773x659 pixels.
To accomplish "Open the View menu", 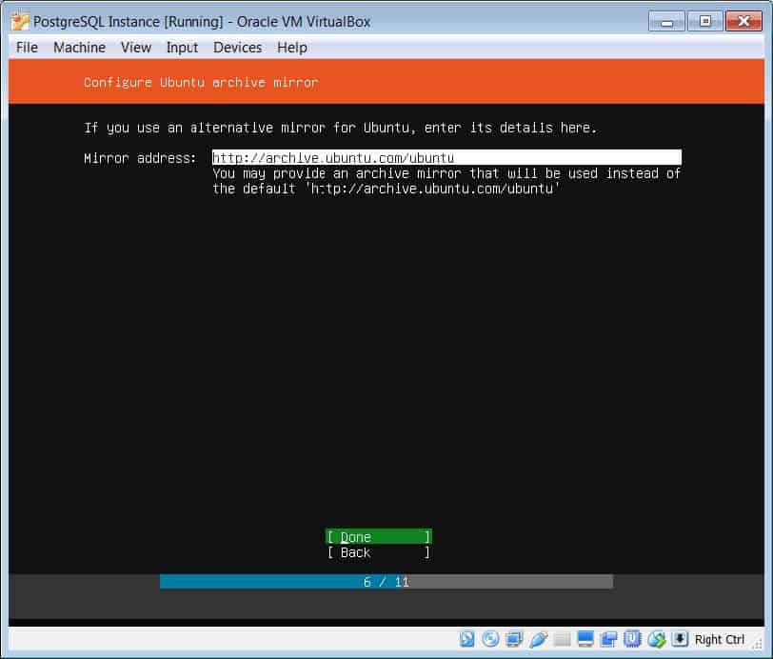I will tap(135, 48).
